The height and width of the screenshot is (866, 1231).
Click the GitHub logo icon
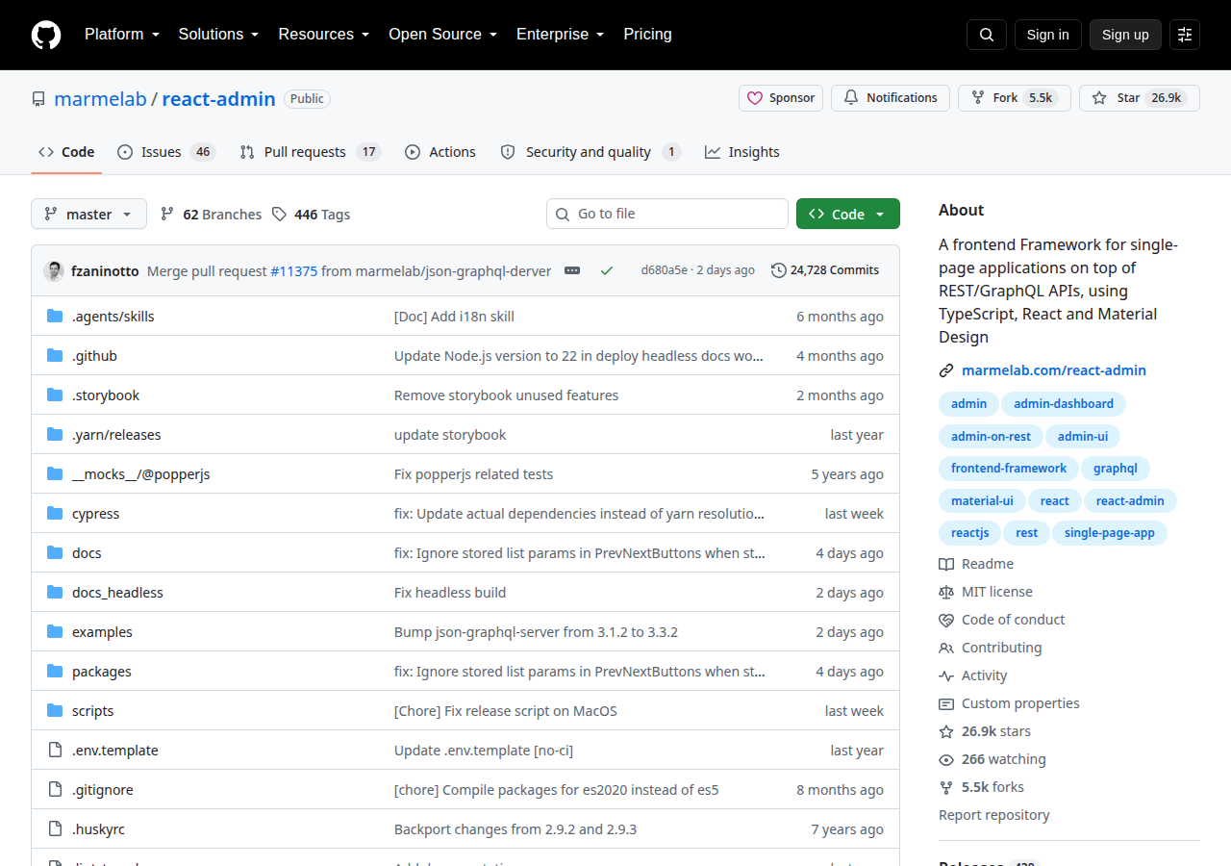click(x=46, y=35)
